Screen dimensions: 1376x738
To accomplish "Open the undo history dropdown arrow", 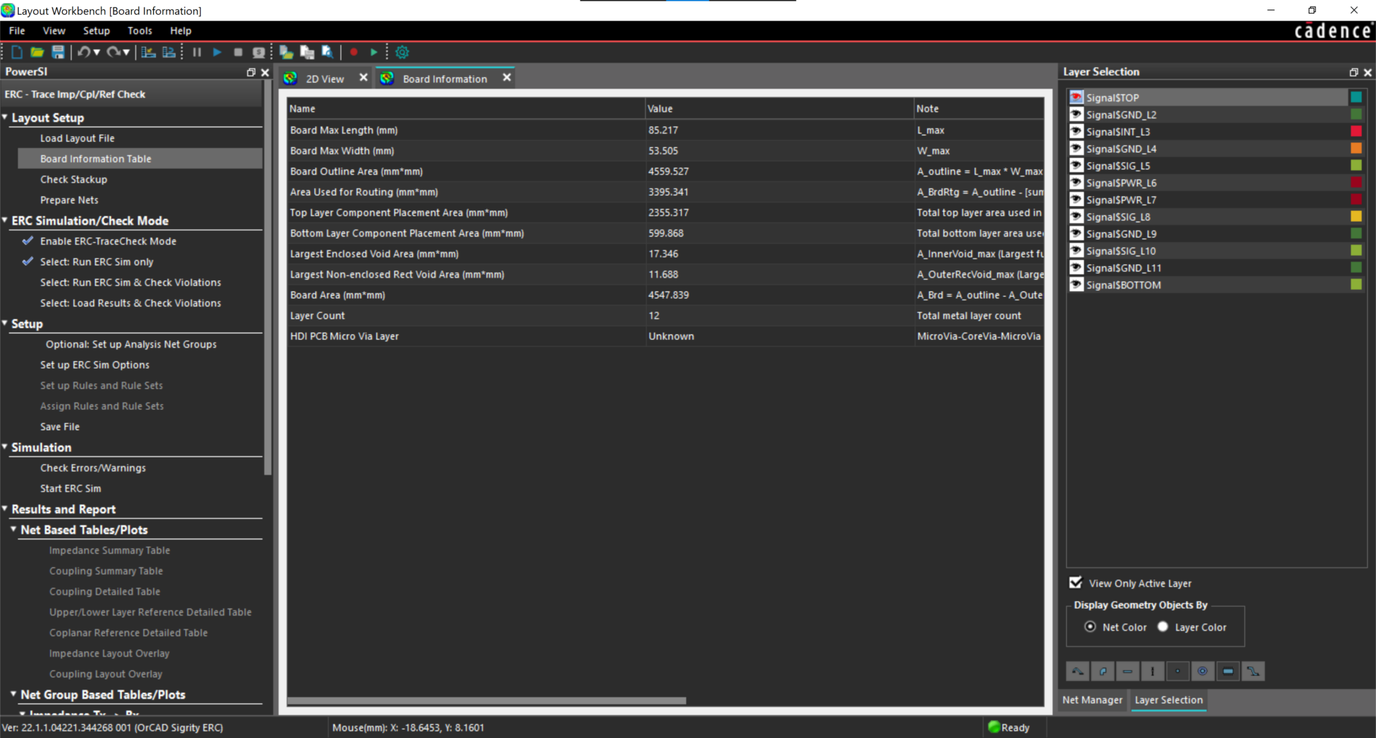I will click(97, 52).
